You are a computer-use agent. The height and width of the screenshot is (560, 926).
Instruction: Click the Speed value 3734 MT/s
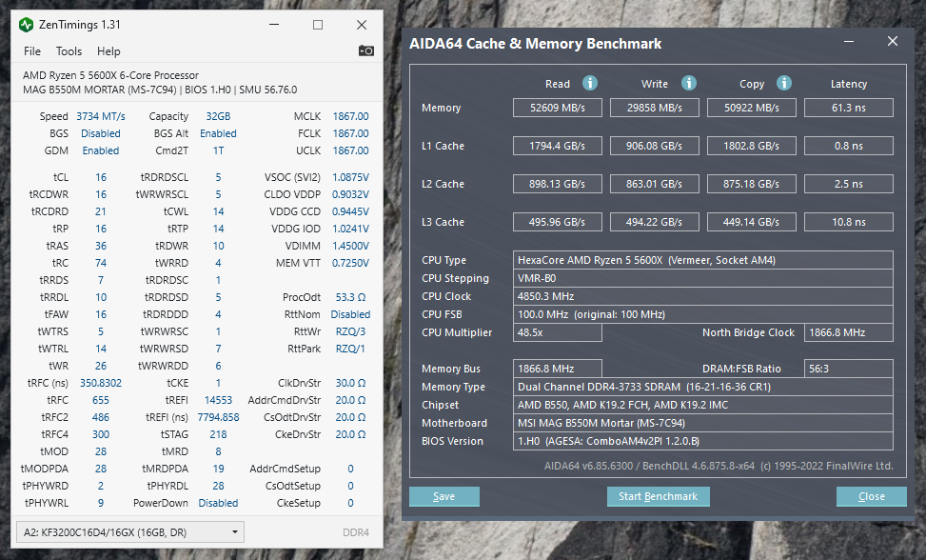(101, 116)
